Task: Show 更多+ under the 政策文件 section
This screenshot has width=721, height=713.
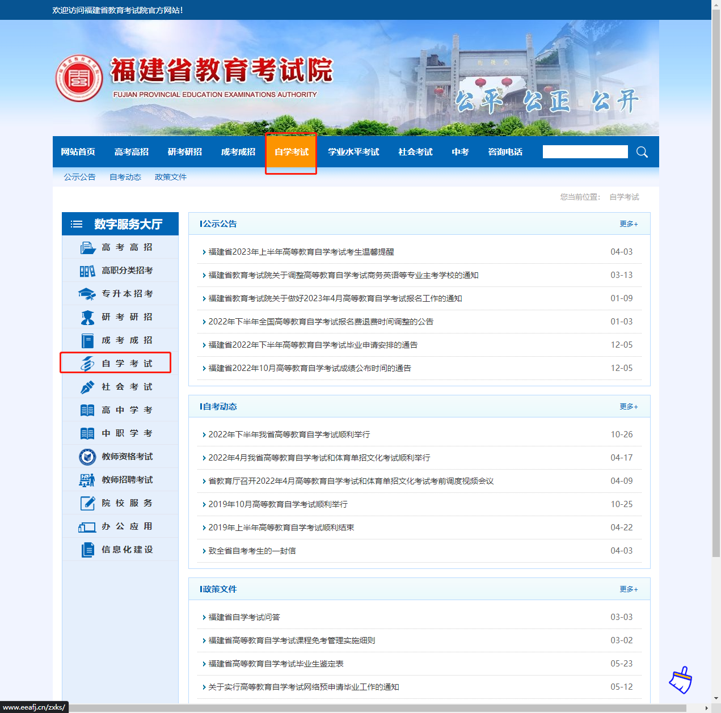Action: click(628, 589)
